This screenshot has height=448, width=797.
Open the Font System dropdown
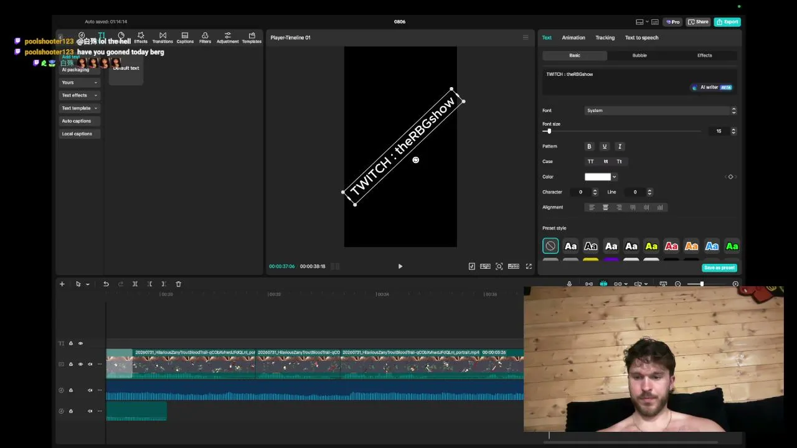pos(661,111)
